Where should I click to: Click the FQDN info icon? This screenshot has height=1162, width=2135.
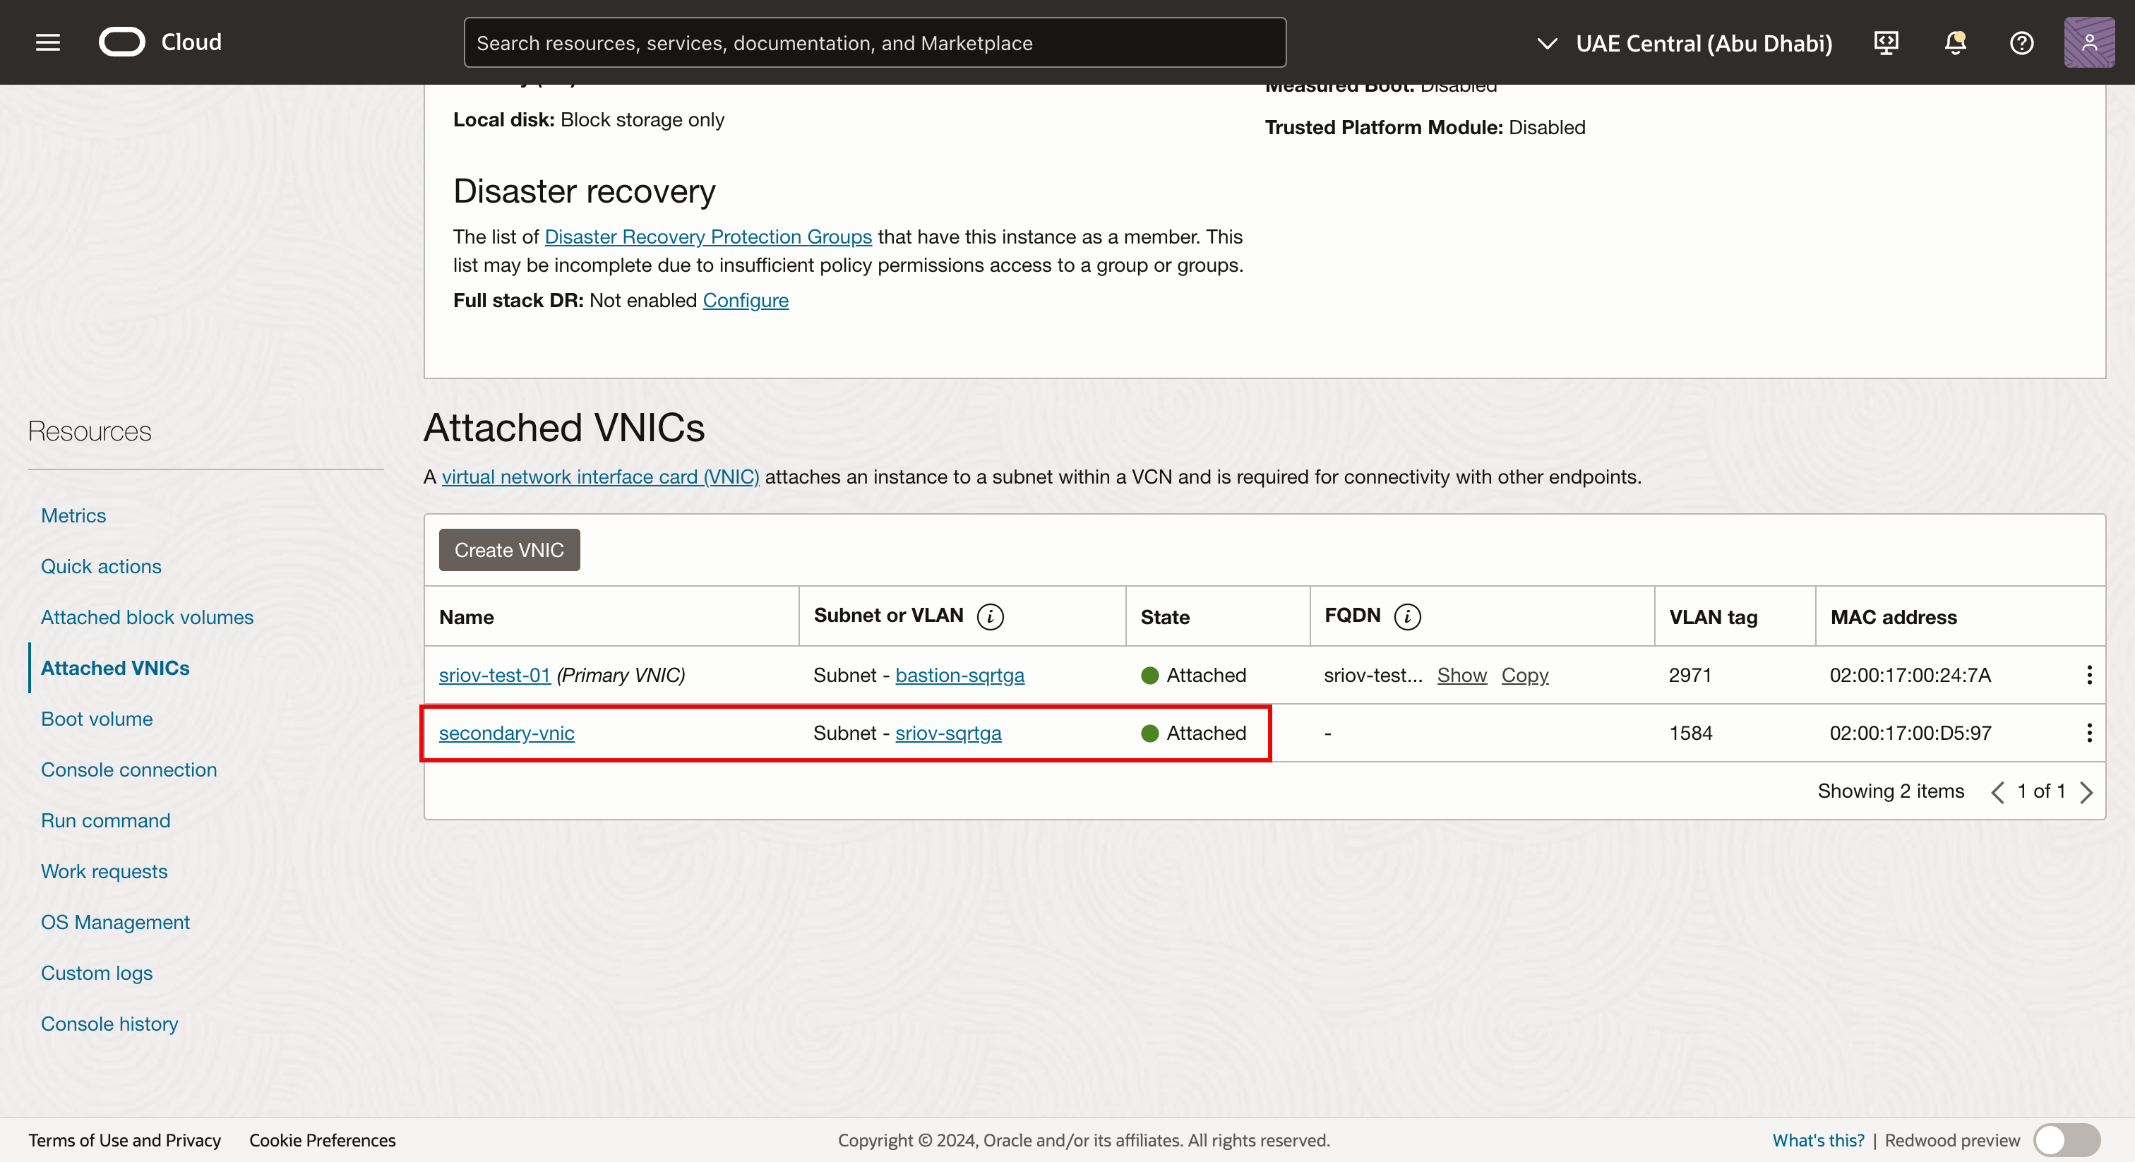click(1407, 616)
